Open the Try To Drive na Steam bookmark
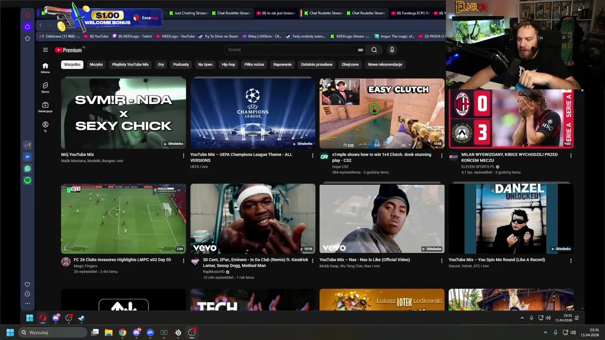 click(x=218, y=36)
